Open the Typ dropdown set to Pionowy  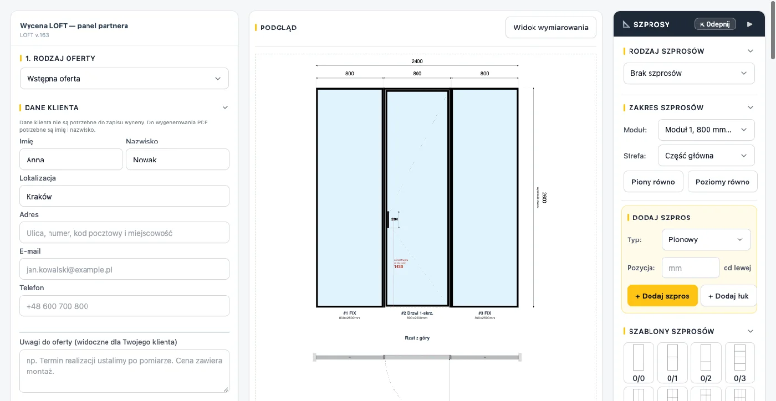pos(706,240)
